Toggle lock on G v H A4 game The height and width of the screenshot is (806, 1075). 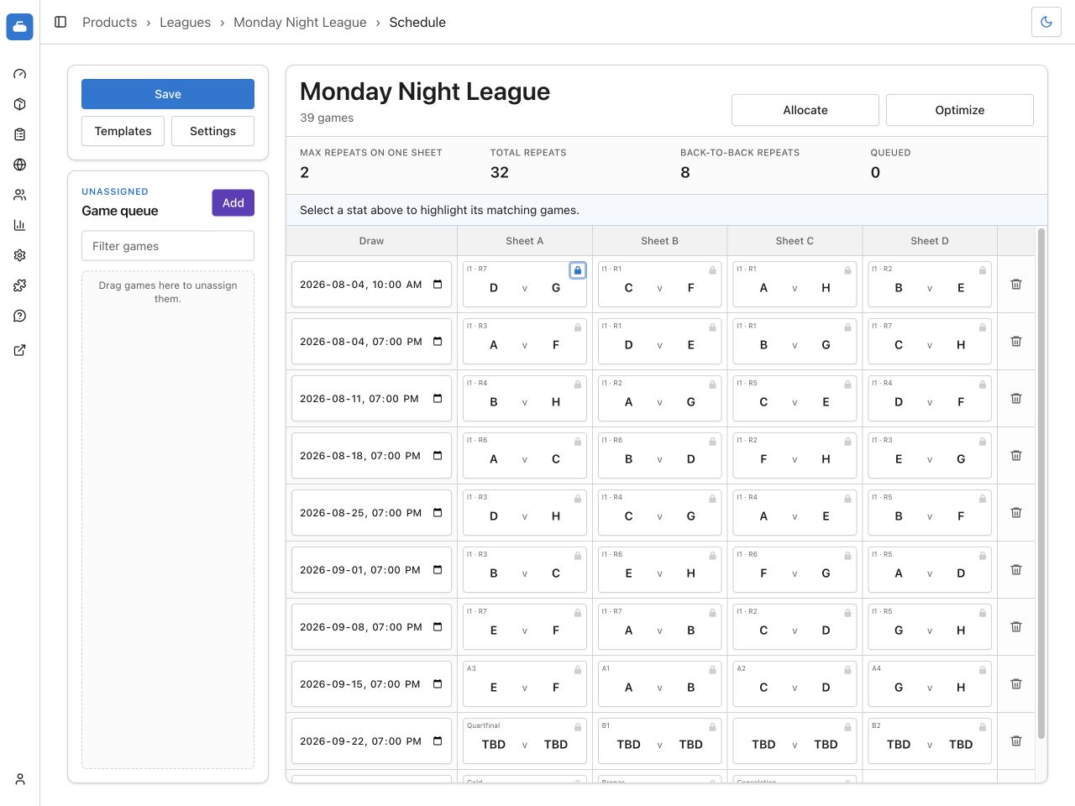(983, 670)
